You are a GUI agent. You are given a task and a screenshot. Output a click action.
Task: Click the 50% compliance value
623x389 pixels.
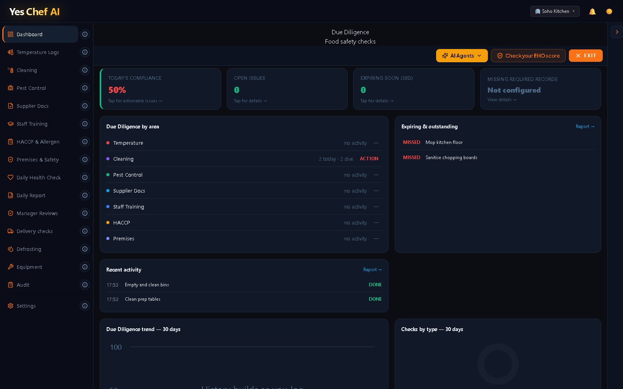point(117,90)
